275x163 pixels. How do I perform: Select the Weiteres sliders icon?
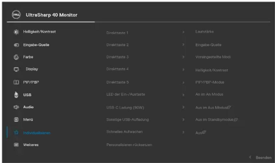click(x=16, y=145)
